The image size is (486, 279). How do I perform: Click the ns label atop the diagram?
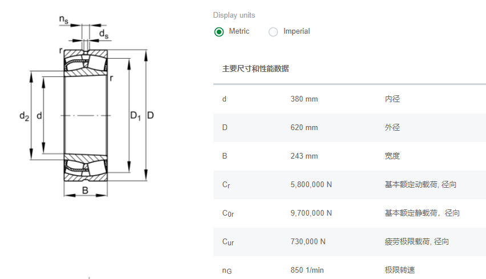coord(63,20)
